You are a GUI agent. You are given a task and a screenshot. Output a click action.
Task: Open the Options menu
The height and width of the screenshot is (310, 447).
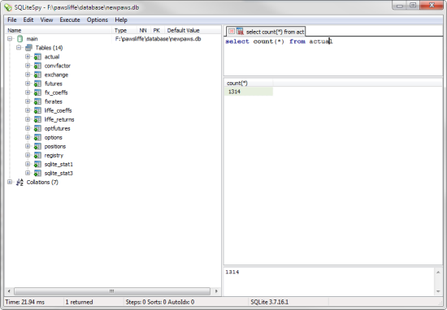coord(98,20)
